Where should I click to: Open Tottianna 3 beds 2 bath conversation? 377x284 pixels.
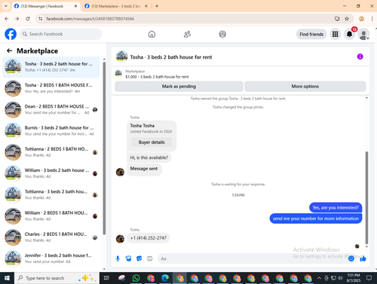coord(51,194)
